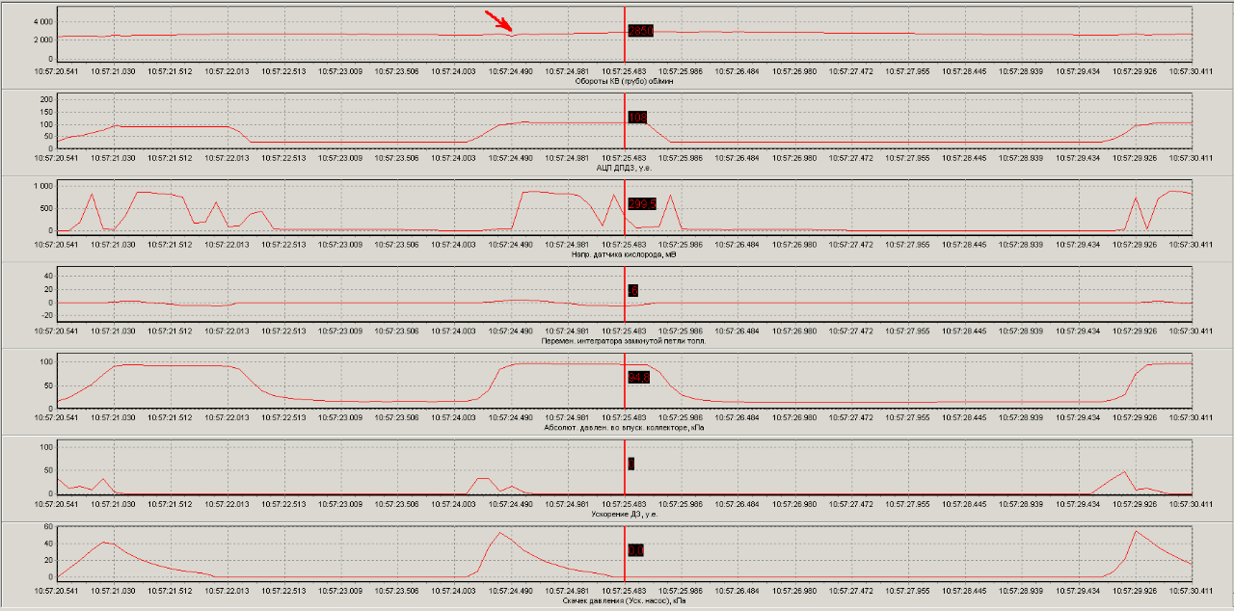Click the -6 fuel integrator value readout

click(633, 291)
